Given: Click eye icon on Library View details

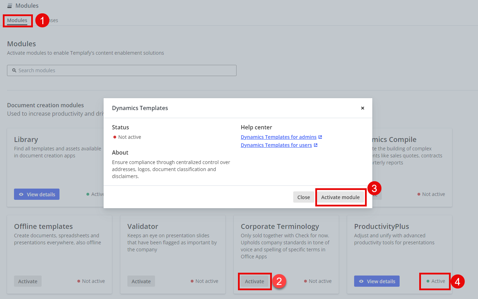Looking at the screenshot, I should click(x=21, y=194).
